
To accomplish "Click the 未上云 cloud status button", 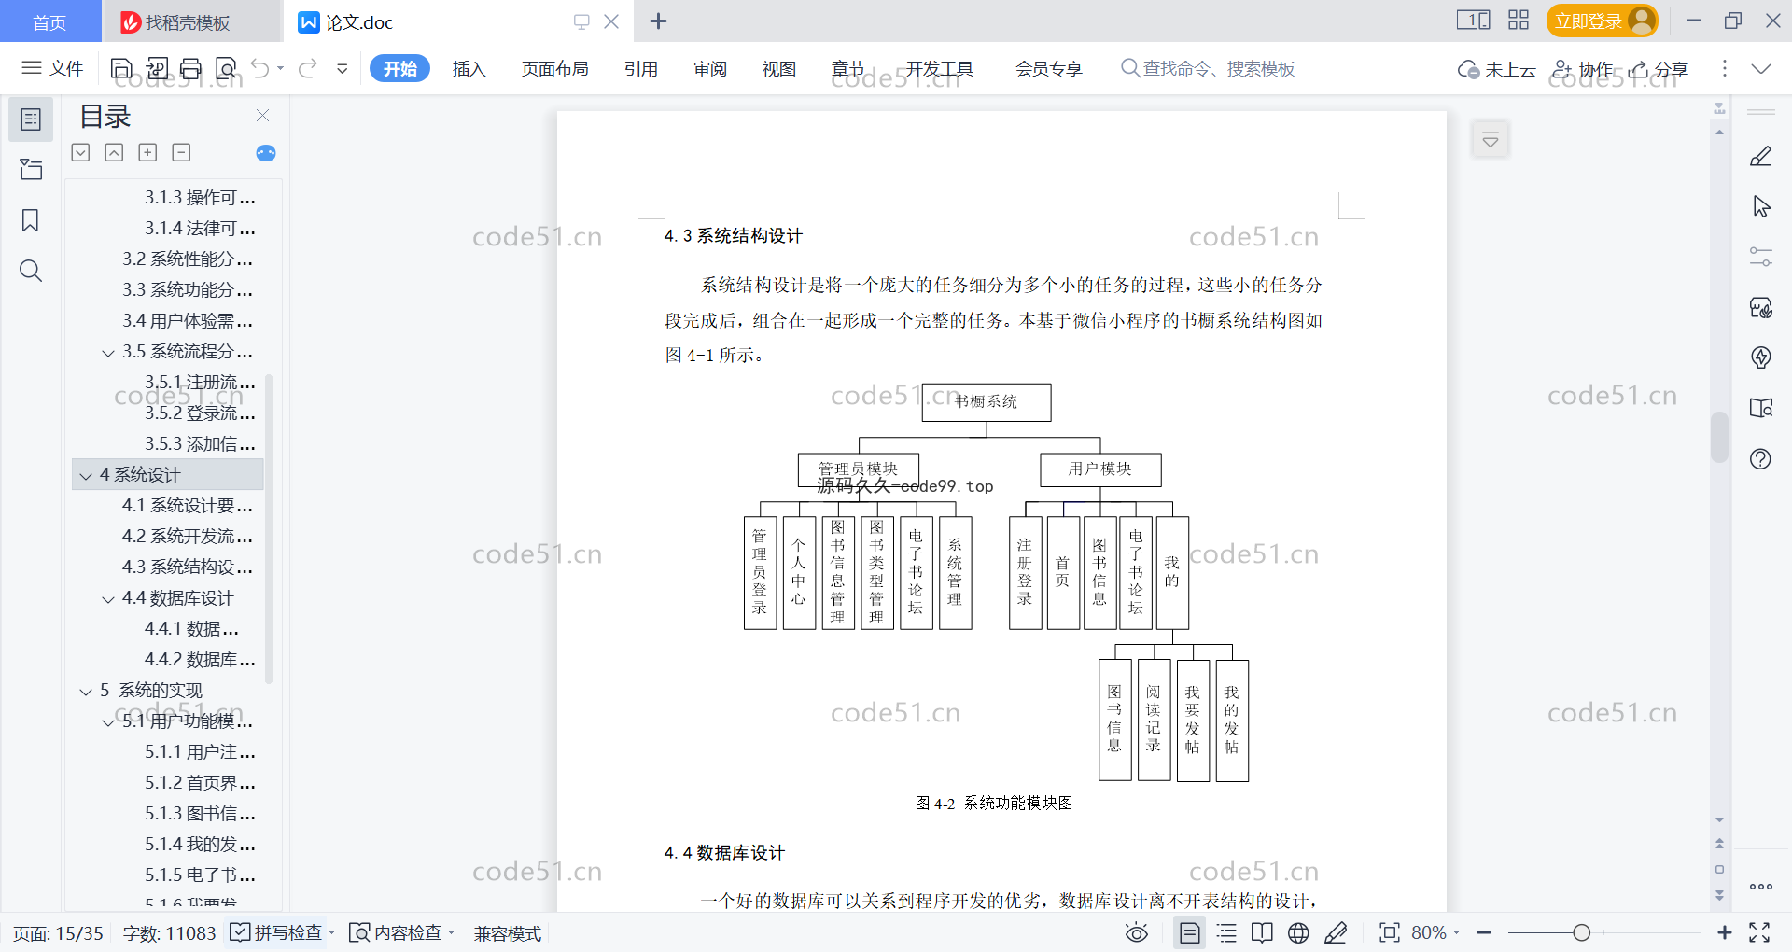I will (x=1497, y=68).
